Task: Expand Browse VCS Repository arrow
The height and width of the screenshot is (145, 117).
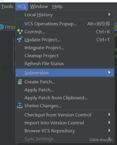Action: point(109,131)
